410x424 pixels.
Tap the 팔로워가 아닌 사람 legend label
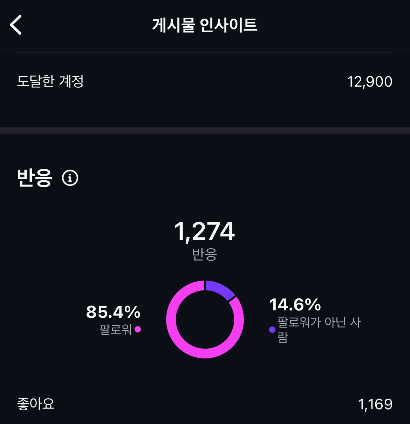click(319, 329)
